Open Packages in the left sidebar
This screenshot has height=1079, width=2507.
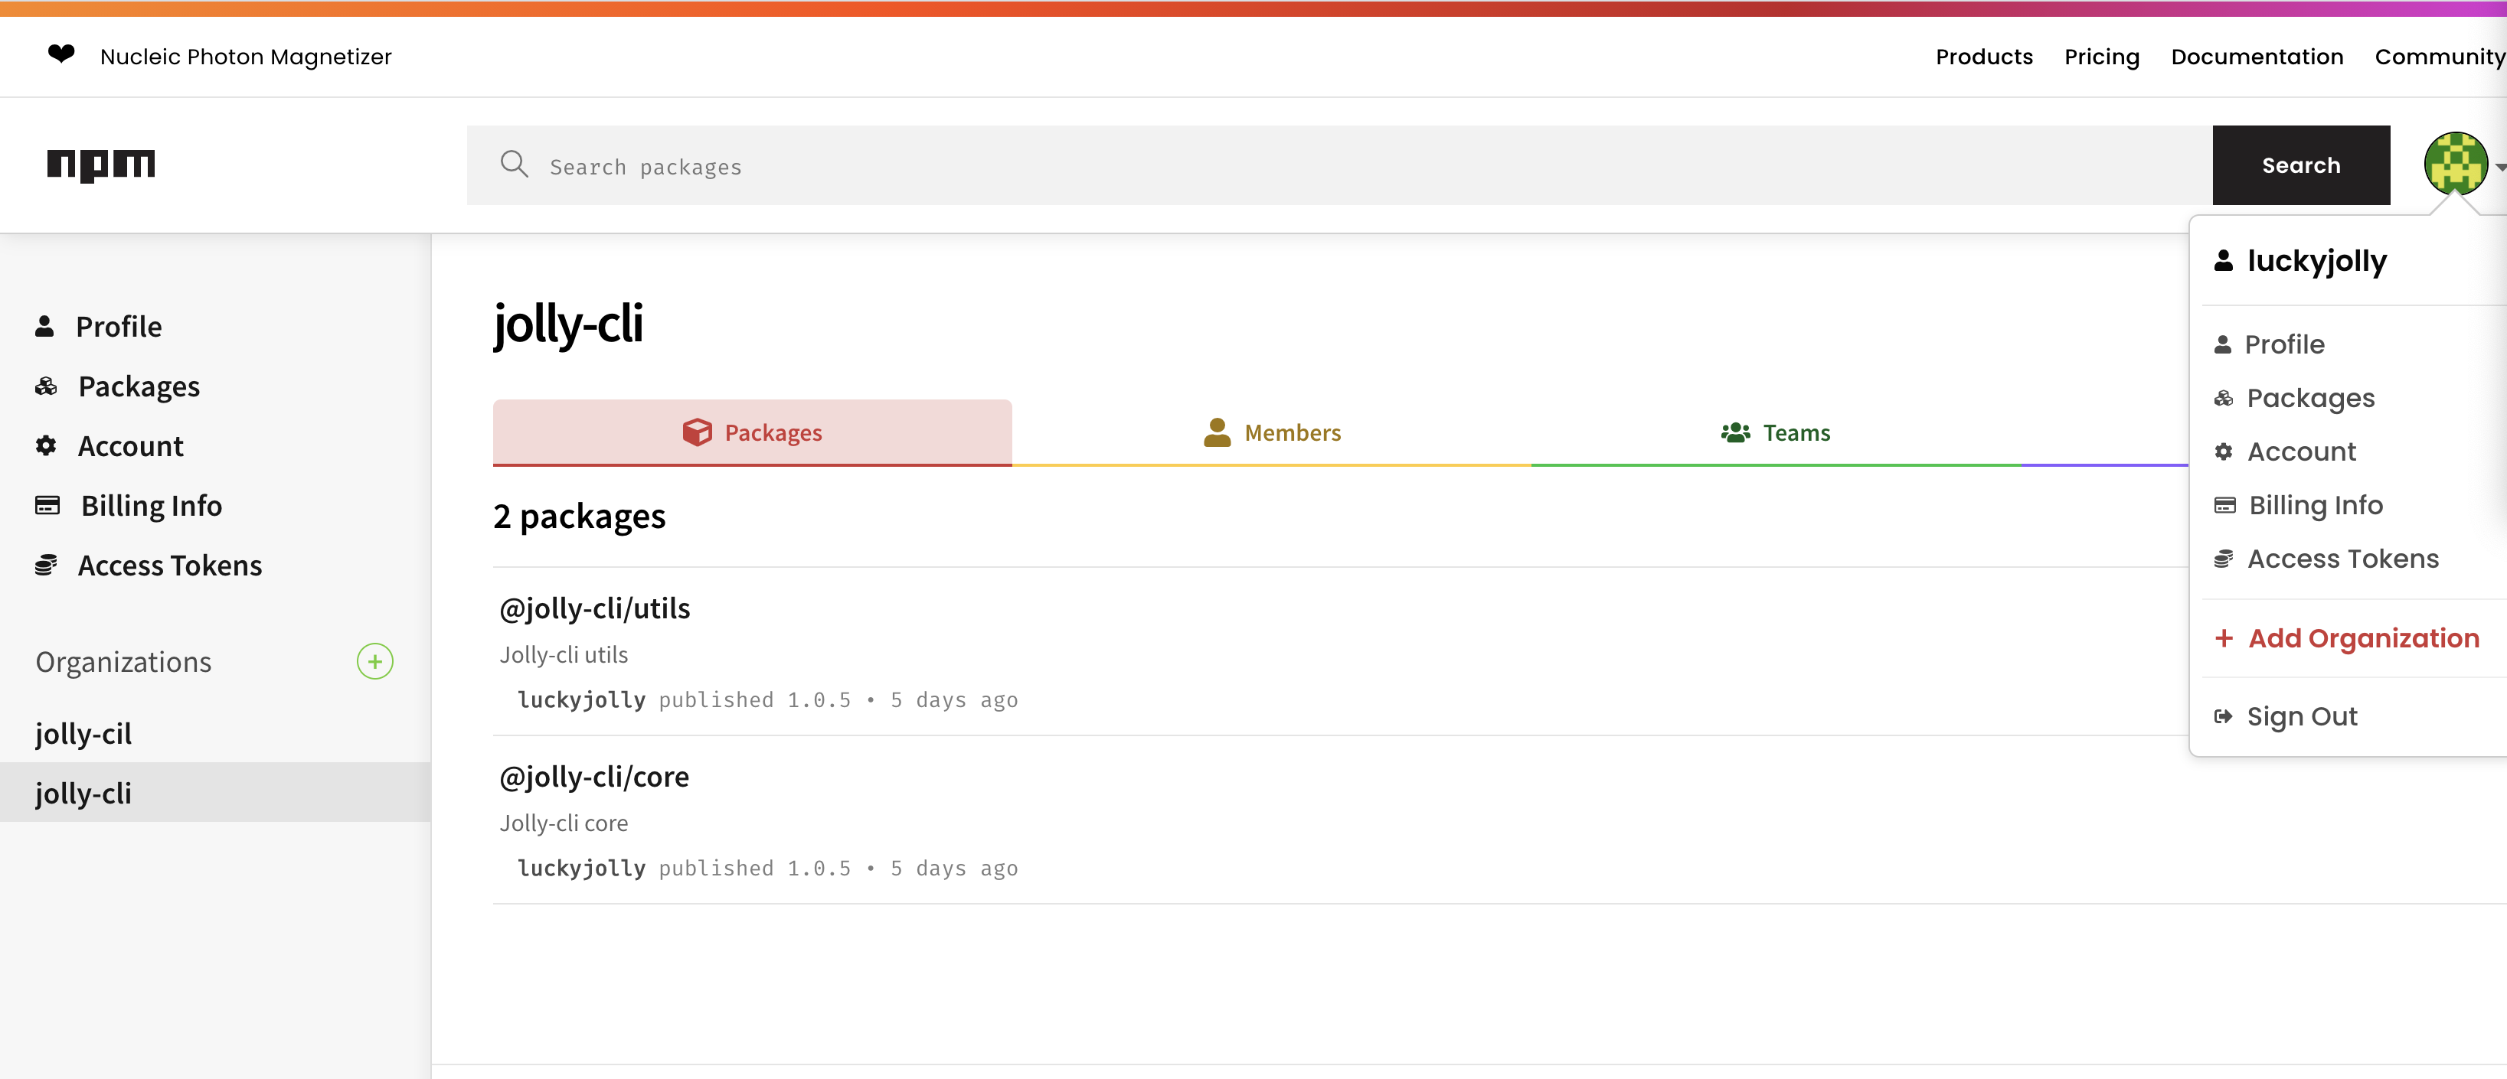tap(139, 386)
